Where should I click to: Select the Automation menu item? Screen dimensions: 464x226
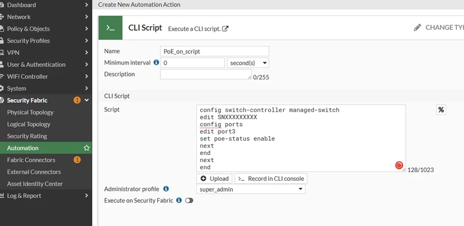[x=46, y=148]
